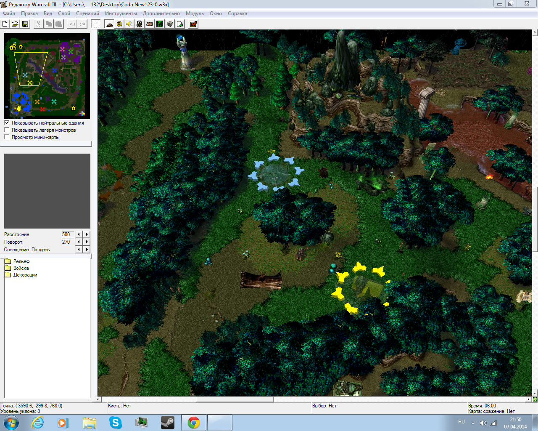Save the map with the floppy icon
This screenshot has width=538, height=431.
25,24
